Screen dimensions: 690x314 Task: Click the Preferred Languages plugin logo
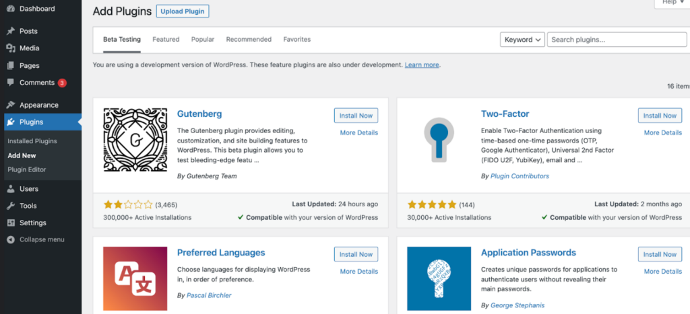coord(135,278)
